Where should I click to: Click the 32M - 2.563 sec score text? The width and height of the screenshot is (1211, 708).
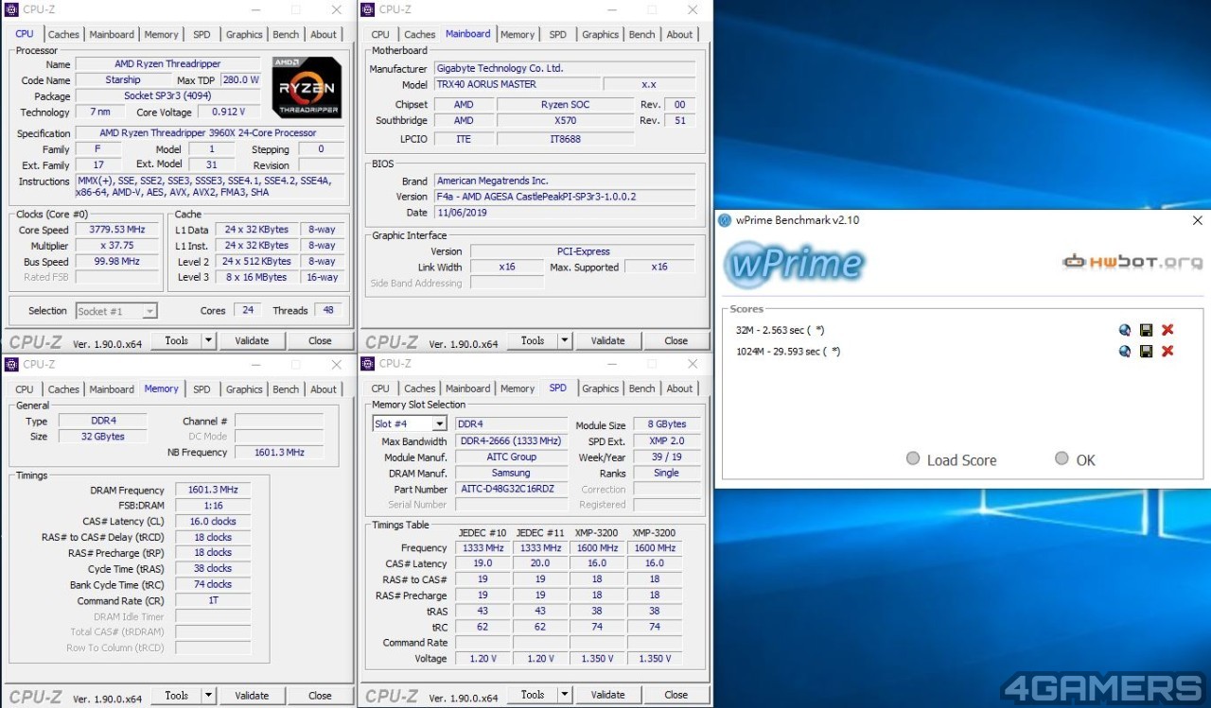click(780, 330)
